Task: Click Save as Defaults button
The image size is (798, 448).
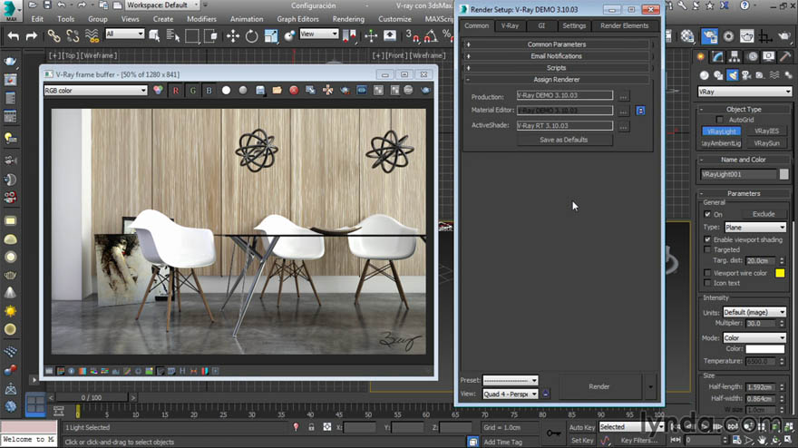Action: pyautogui.click(x=564, y=140)
